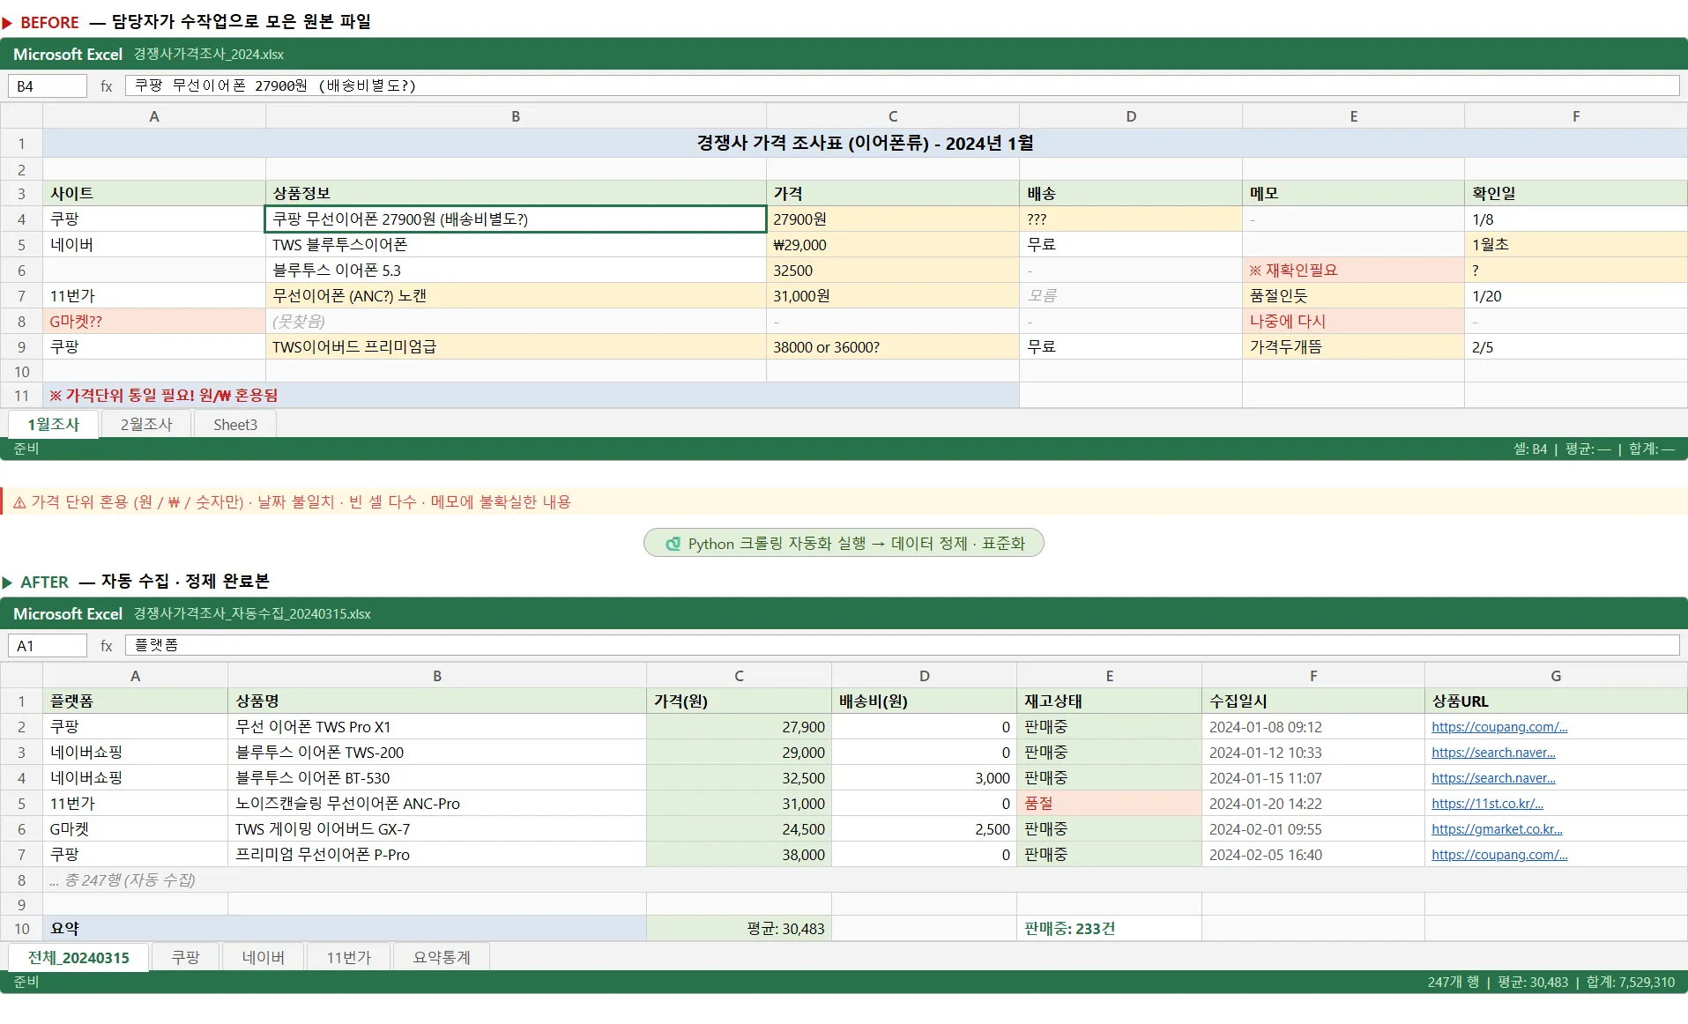Image resolution: width=1688 pixels, height=1024 pixels.
Task: Go to the 11번가 sheet tab
Action: tap(349, 957)
